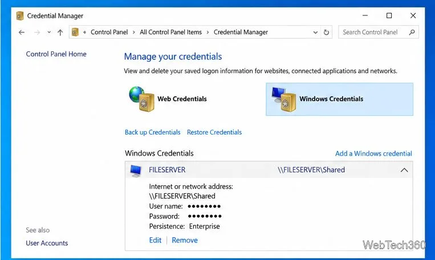The width and height of the screenshot is (435, 260).
Task: Select All Control Panel Items breadcrumb
Action: [170, 32]
